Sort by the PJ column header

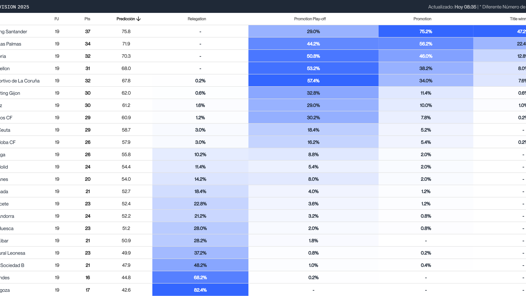point(56,19)
